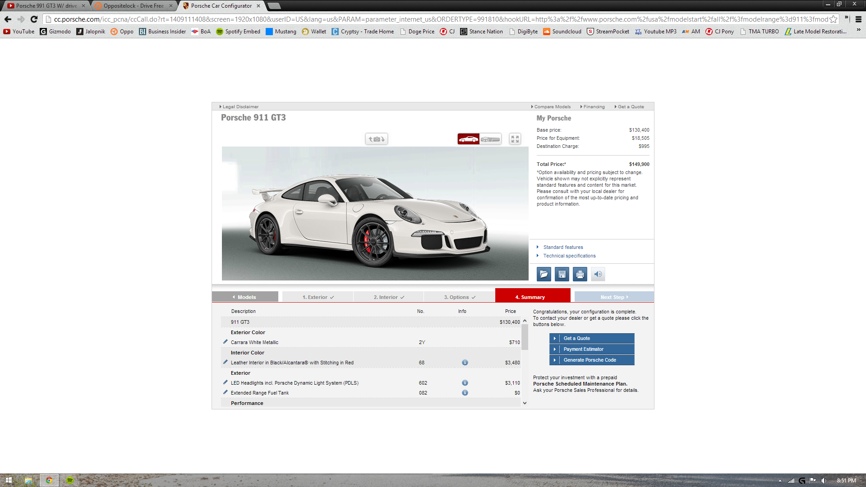Click the system tray volume icon

[x=824, y=481]
